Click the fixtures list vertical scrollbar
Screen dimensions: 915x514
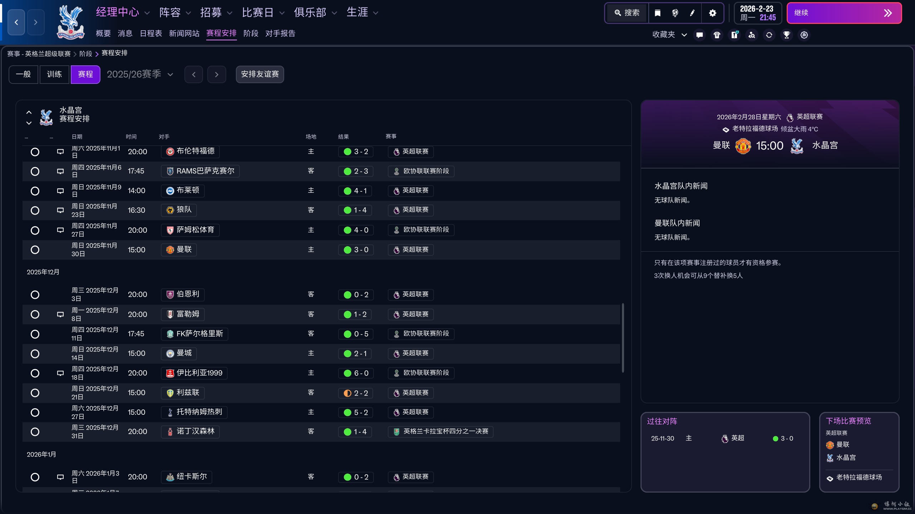(x=623, y=338)
